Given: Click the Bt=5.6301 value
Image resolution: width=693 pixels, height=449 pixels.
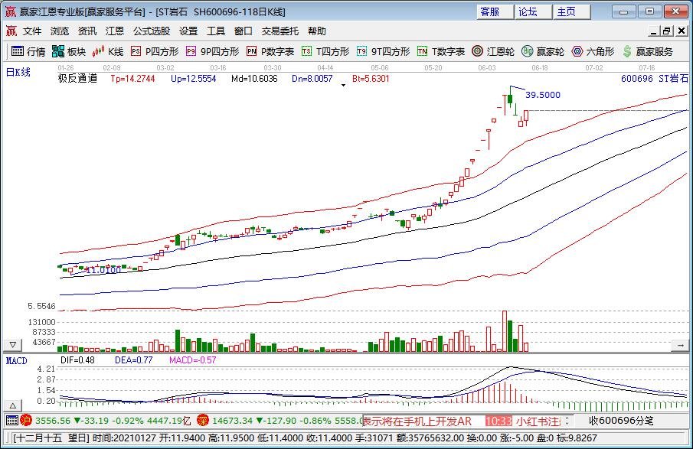Looking at the screenshot, I should tap(371, 79).
